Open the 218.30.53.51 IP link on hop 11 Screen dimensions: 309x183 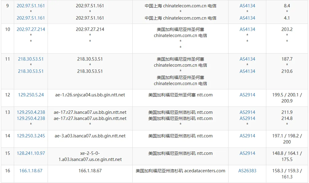click(x=30, y=59)
